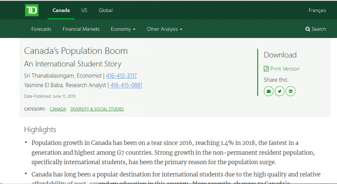Click phone number 416-413-3117

coord(121,76)
